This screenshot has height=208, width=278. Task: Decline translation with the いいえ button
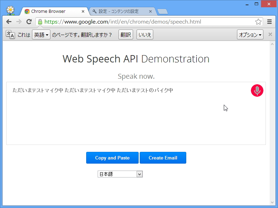tap(145, 34)
